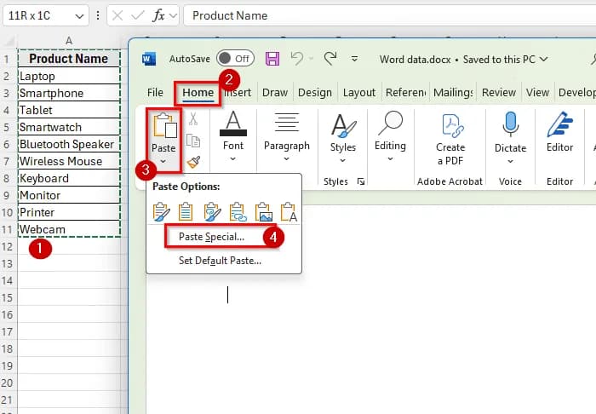Screen dimensions: 596x414
Task: Choose Keep Source Formatting paste option
Action: tap(161, 211)
